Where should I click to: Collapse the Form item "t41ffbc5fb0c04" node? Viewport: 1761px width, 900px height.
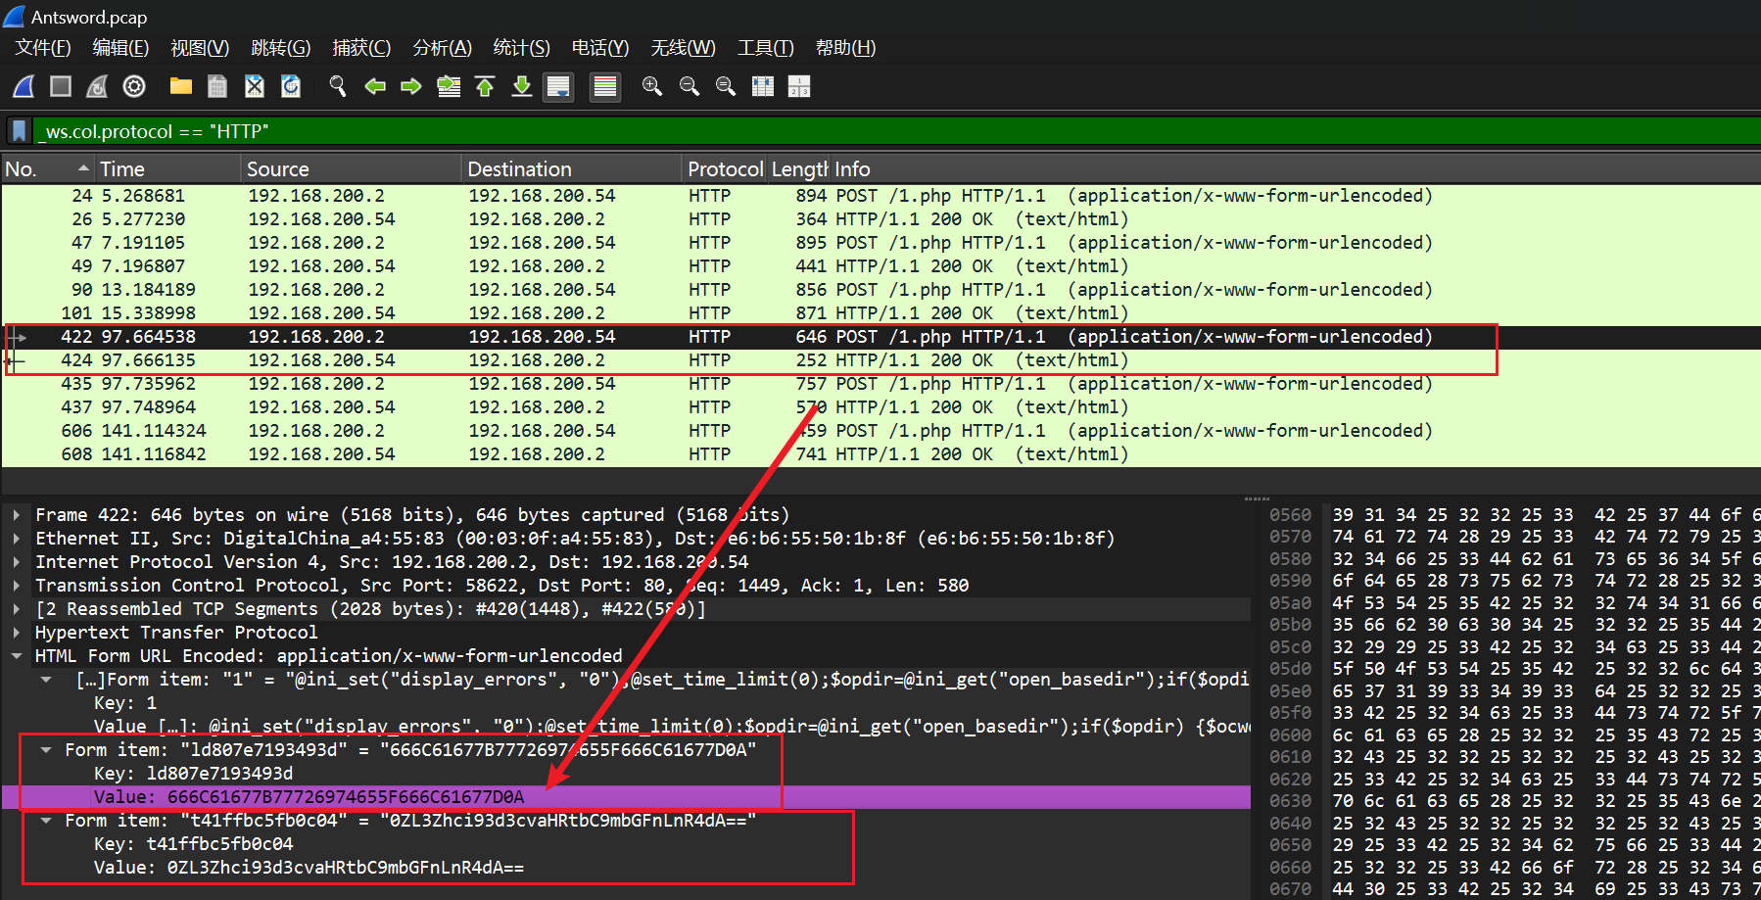pos(46,821)
